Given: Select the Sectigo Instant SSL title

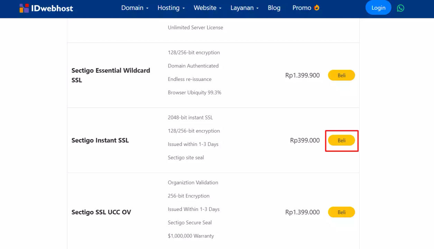Looking at the screenshot, I should point(100,140).
